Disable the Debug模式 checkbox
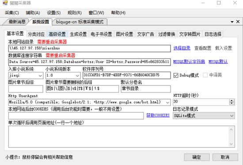Image resolution: width=243 pixels, height=165 pixels. pos(176,75)
